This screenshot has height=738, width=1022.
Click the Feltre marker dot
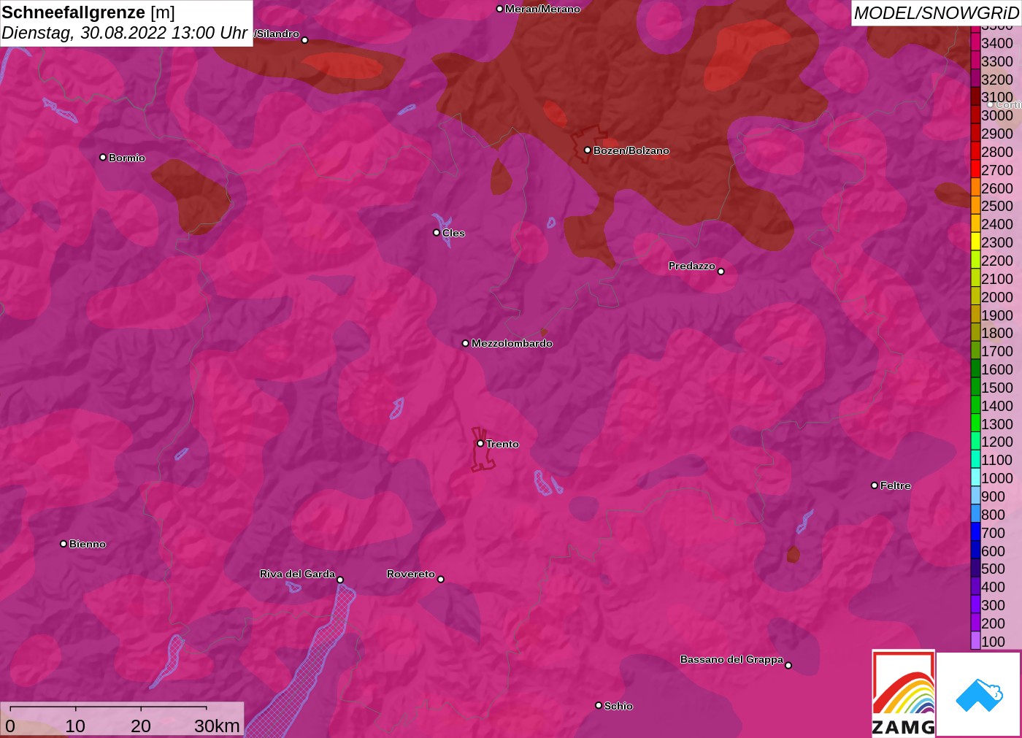click(x=875, y=485)
